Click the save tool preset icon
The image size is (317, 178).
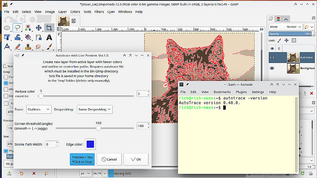[9, 173]
